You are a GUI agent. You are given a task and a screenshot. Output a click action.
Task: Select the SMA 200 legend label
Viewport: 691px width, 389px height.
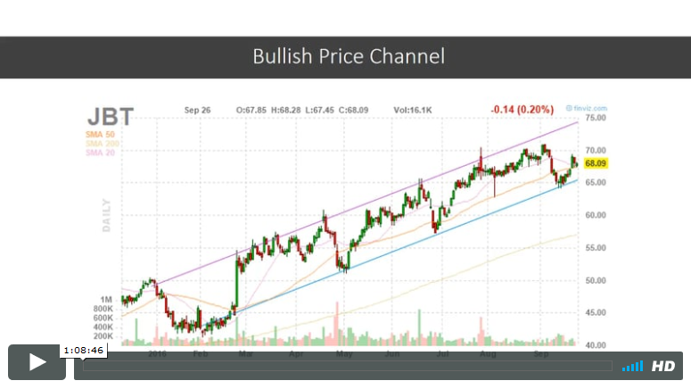click(x=103, y=144)
